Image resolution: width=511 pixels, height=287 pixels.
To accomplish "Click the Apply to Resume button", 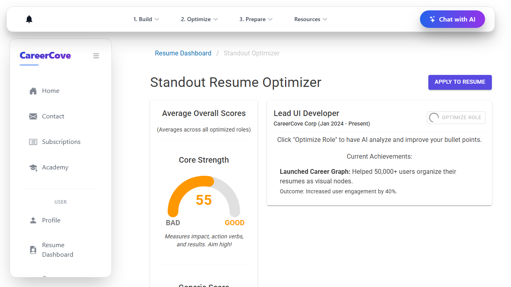I will [460, 82].
